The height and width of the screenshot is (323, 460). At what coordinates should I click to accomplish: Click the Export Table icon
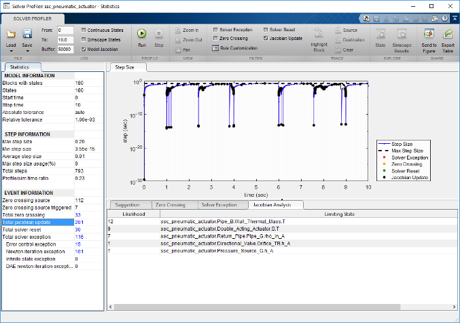coord(448,37)
